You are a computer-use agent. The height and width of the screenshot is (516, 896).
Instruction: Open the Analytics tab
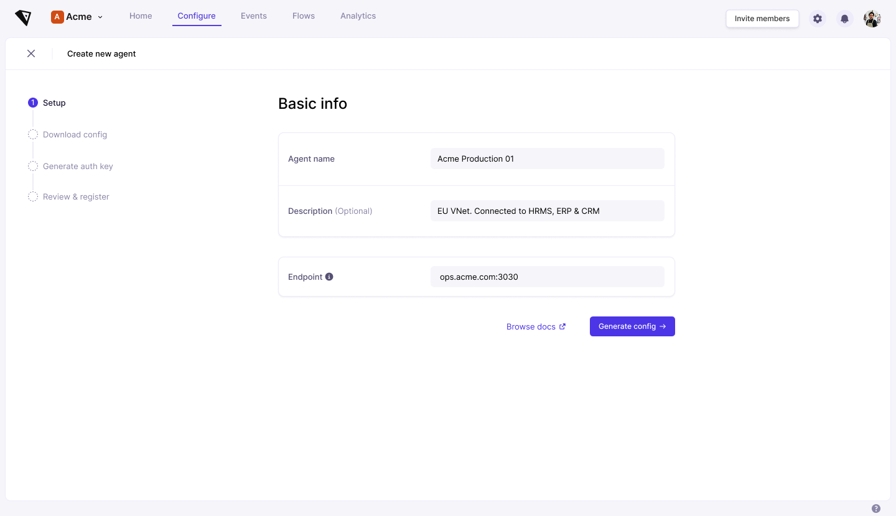pyautogui.click(x=358, y=16)
